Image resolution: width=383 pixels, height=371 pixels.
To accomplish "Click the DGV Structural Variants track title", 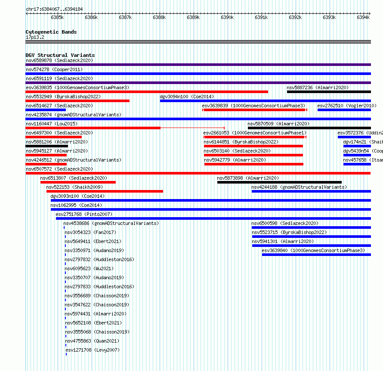I will point(60,55).
